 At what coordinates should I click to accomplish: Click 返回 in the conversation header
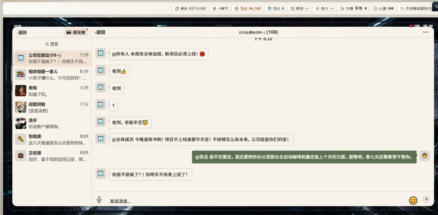100,32
